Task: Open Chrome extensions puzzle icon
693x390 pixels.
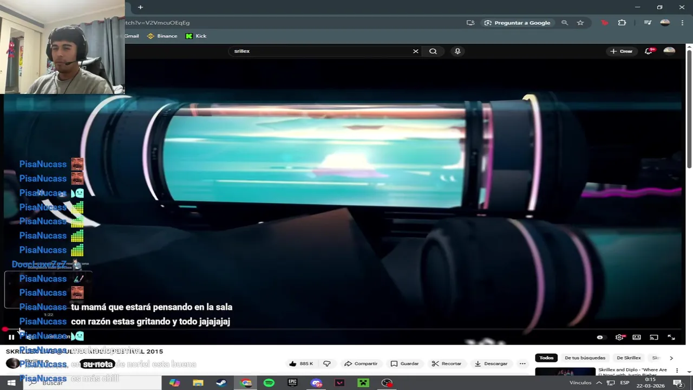Action: [622, 23]
